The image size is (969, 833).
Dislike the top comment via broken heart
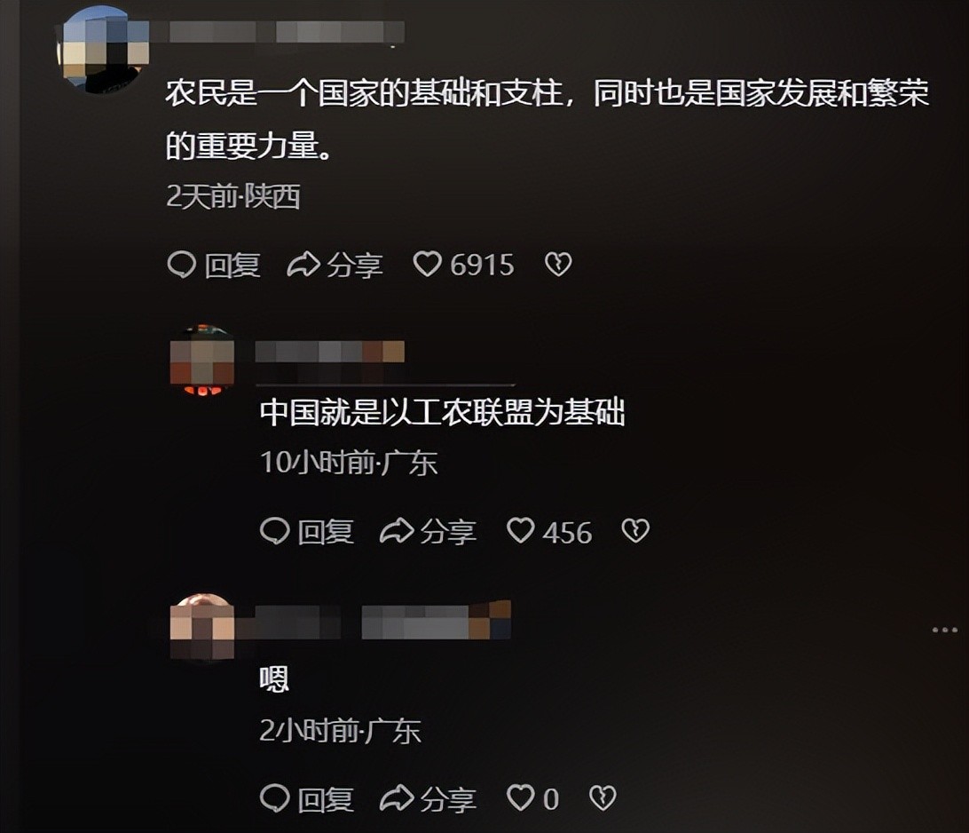(558, 264)
